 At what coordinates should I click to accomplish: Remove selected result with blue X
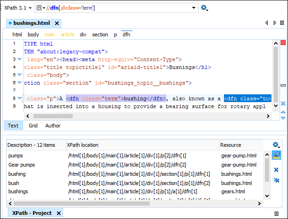click(276, 170)
